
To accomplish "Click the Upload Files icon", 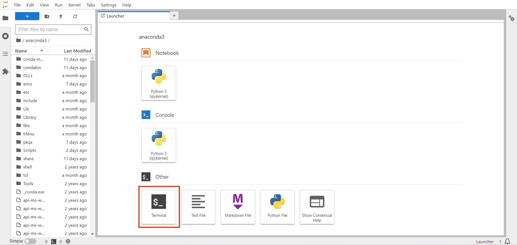I will (x=61, y=16).
